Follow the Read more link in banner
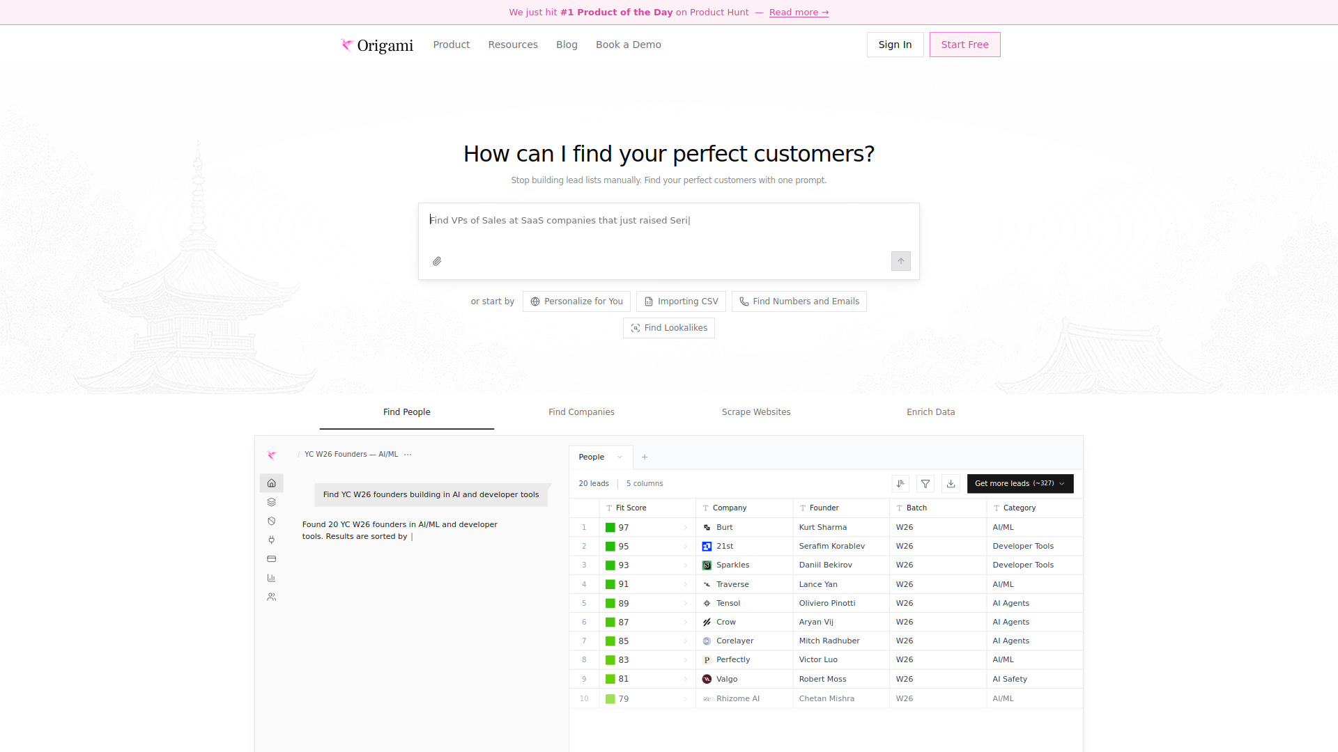The height and width of the screenshot is (752, 1338). point(799,13)
